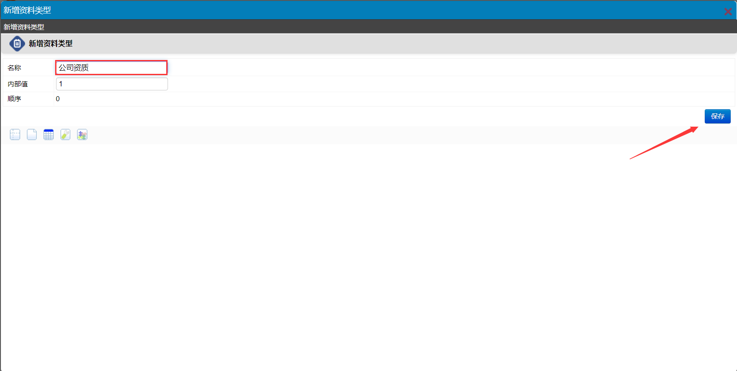
Task: Click the blue title bar text 新增资料类型
Action: click(x=27, y=10)
